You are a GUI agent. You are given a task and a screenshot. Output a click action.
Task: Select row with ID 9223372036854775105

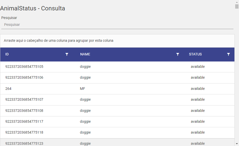point(117,67)
